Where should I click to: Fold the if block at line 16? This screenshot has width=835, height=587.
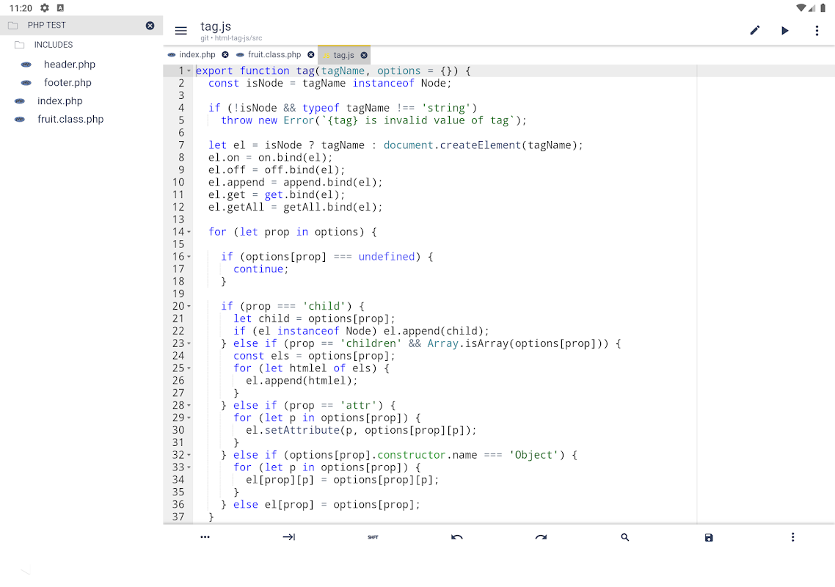point(189,257)
